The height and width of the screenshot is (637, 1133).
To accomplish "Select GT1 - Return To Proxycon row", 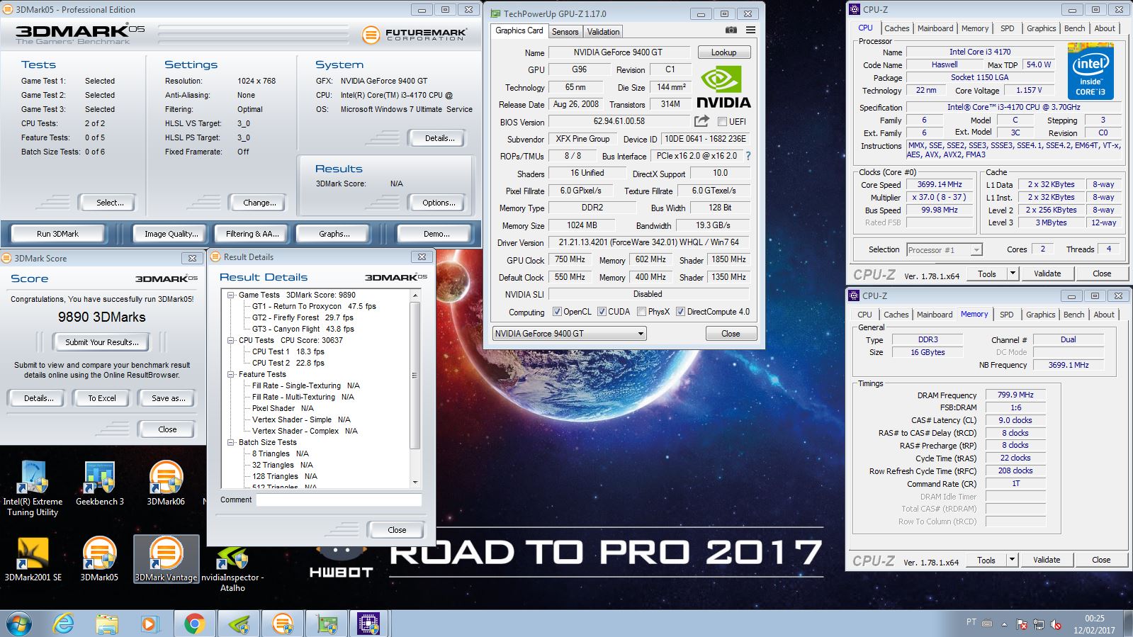I will click(x=314, y=306).
